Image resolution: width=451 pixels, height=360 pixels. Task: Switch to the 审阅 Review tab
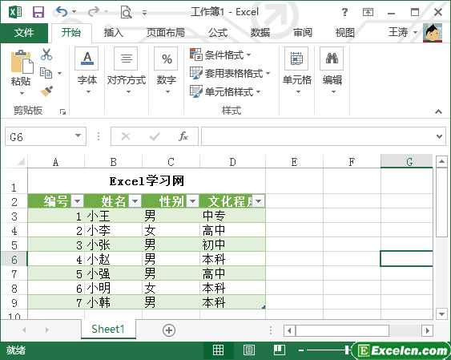303,33
